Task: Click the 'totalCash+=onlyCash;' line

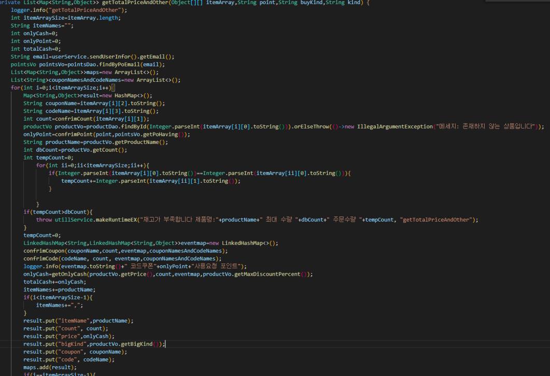Action: 55,282
